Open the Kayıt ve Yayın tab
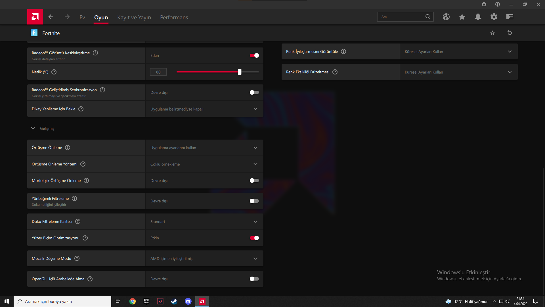This screenshot has width=545, height=307. click(134, 17)
